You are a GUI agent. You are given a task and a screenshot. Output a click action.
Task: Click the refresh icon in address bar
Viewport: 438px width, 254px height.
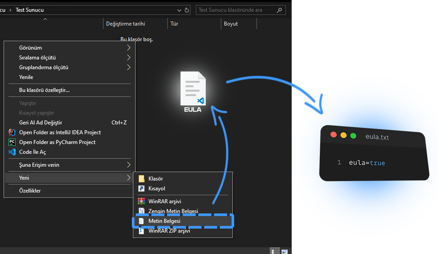pos(187,10)
